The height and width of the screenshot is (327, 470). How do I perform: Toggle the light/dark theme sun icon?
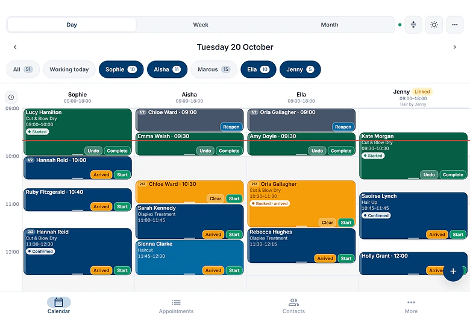point(434,25)
